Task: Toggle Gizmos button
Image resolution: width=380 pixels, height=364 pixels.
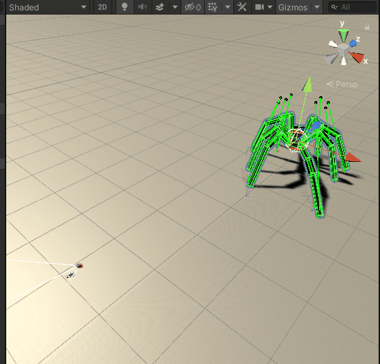Action: coord(293,8)
